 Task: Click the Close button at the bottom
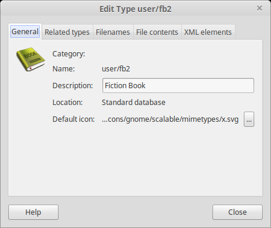237,212
